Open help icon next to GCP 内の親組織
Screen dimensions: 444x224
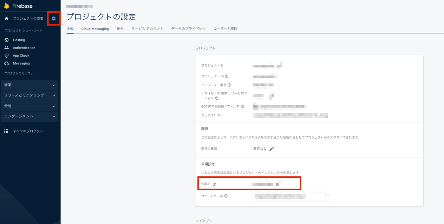[x=242, y=107]
